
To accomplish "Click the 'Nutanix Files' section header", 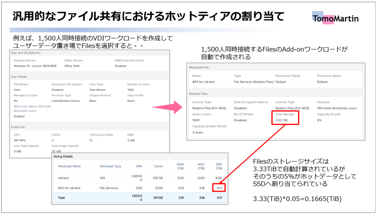I will coord(198,94).
